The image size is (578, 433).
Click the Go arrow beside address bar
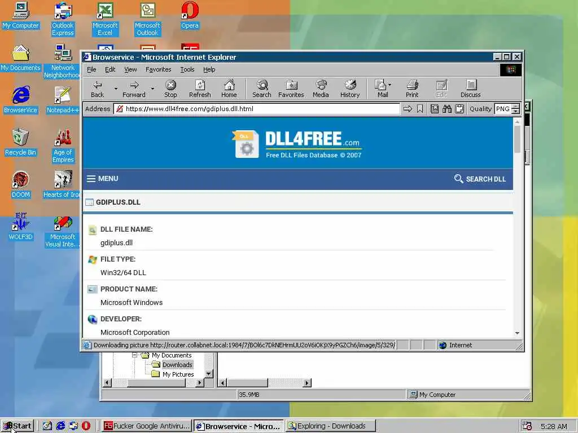[x=408, y=109]
